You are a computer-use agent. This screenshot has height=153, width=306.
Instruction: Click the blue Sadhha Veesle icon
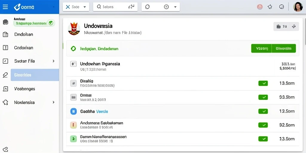74,111
